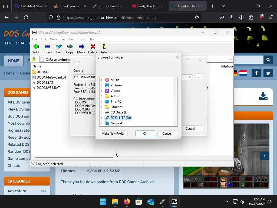Click the Name column header
This screenshot has width=277, height=208.
37,66
